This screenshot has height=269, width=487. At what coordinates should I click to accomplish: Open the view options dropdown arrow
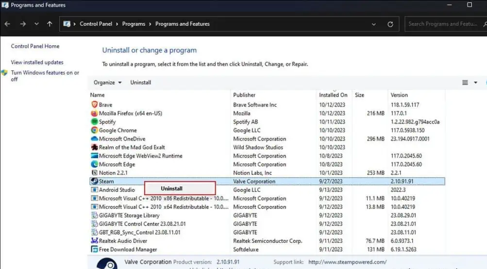point(475,83)
